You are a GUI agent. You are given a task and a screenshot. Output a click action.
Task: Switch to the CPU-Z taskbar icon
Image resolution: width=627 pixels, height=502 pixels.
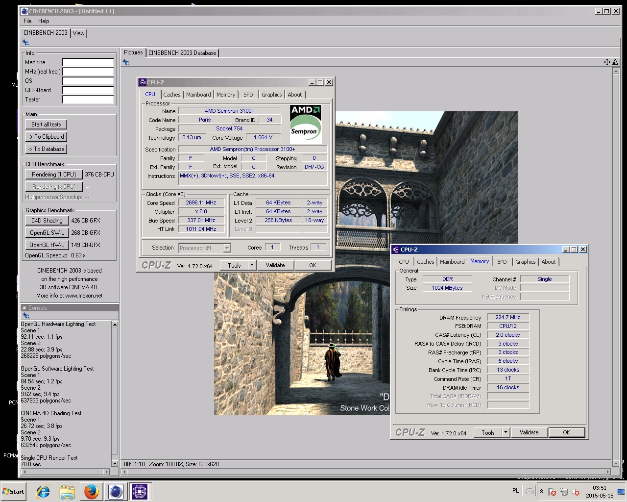point(140,491)
